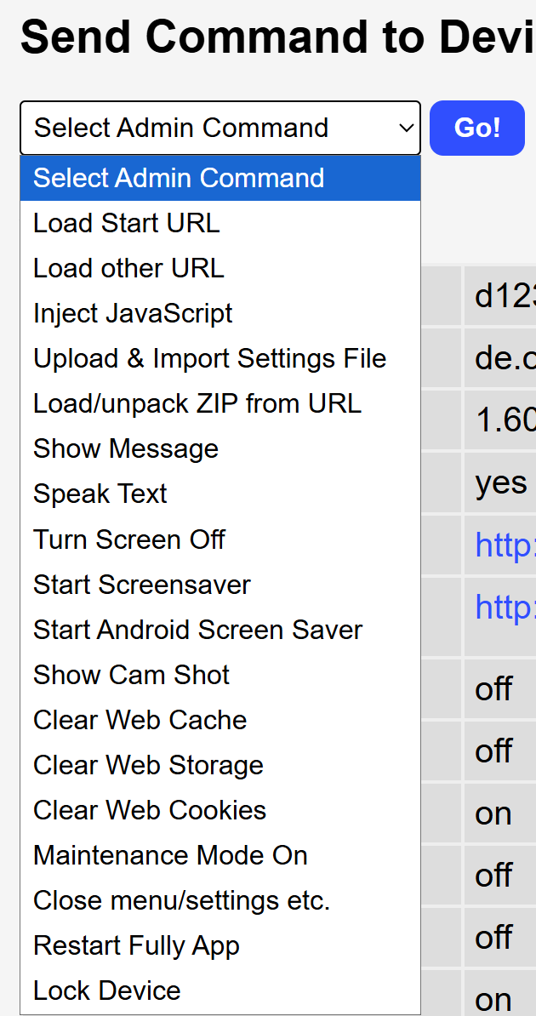Viewport: 536px width, 1016px height.
Task: Open the Select Admin Command dropdown arrow
Action: coord(405,128)
